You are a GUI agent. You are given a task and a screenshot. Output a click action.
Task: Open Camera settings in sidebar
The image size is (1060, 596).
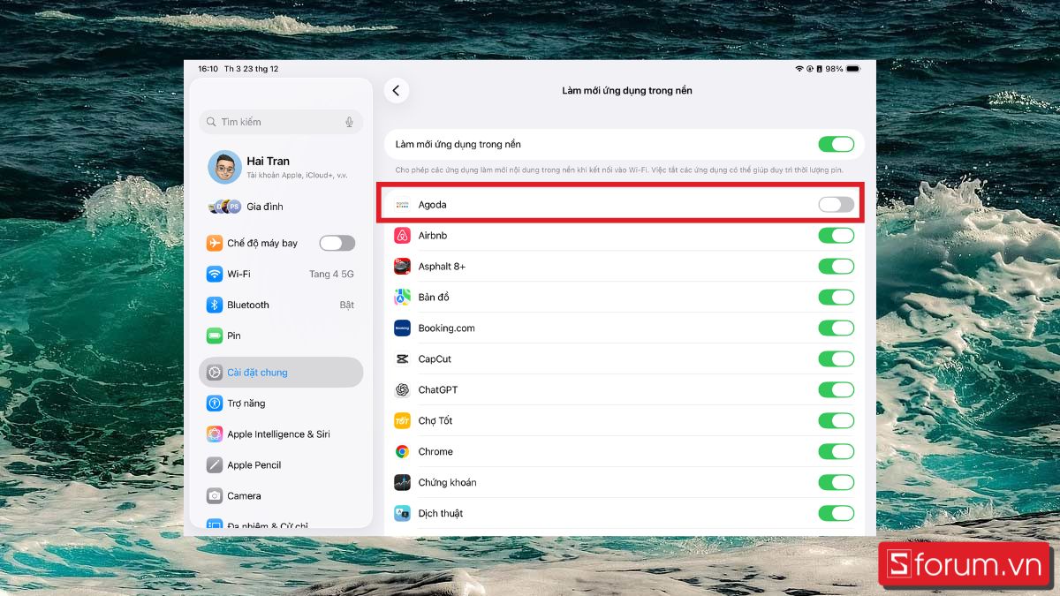281,496
